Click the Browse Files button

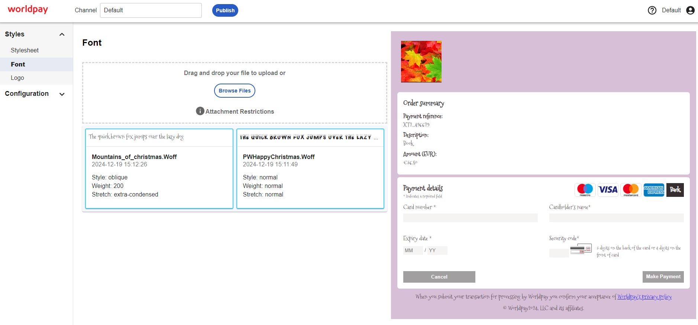235,91
